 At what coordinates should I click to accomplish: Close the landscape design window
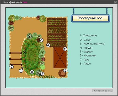point(116,2)
